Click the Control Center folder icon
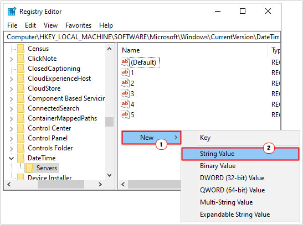The image size is (303, 225). (x=20, y=128)
